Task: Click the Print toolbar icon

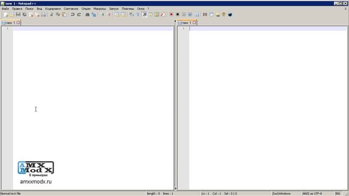Action: point(44,15)
